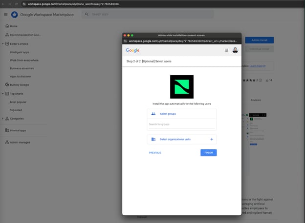Screen dimensions: 305x223
Task: Click the Select groups people icon
Action: (153, 114)
